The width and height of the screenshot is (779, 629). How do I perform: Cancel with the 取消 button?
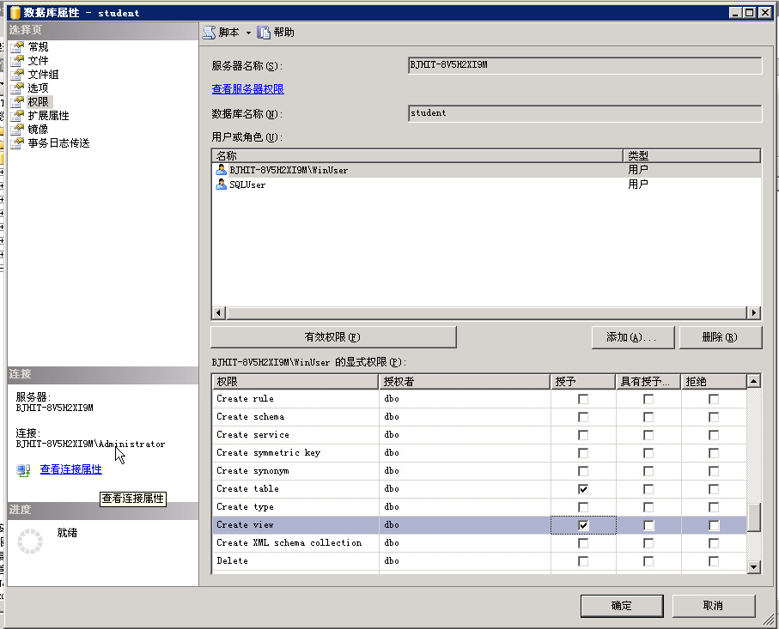pyautogui.click(x=714, y=606)
